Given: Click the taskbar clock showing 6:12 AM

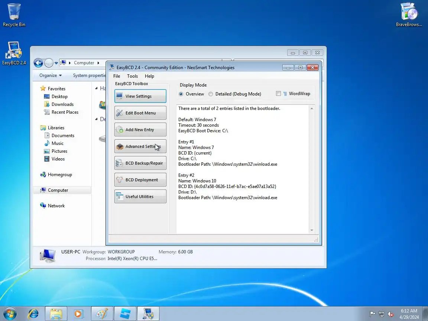Looking at the screenshot, I should click(409, 314).
